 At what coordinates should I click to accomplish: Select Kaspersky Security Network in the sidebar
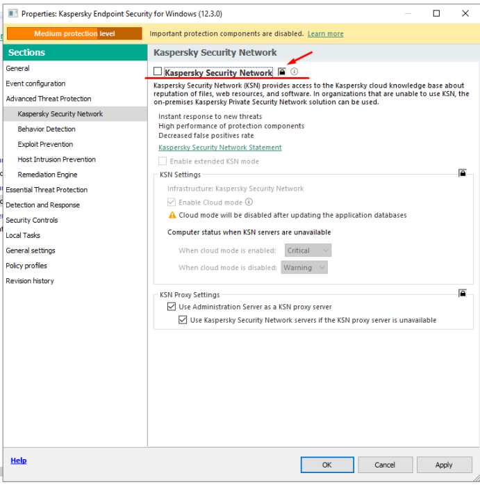pyautogui.click(x=75, y=114)
